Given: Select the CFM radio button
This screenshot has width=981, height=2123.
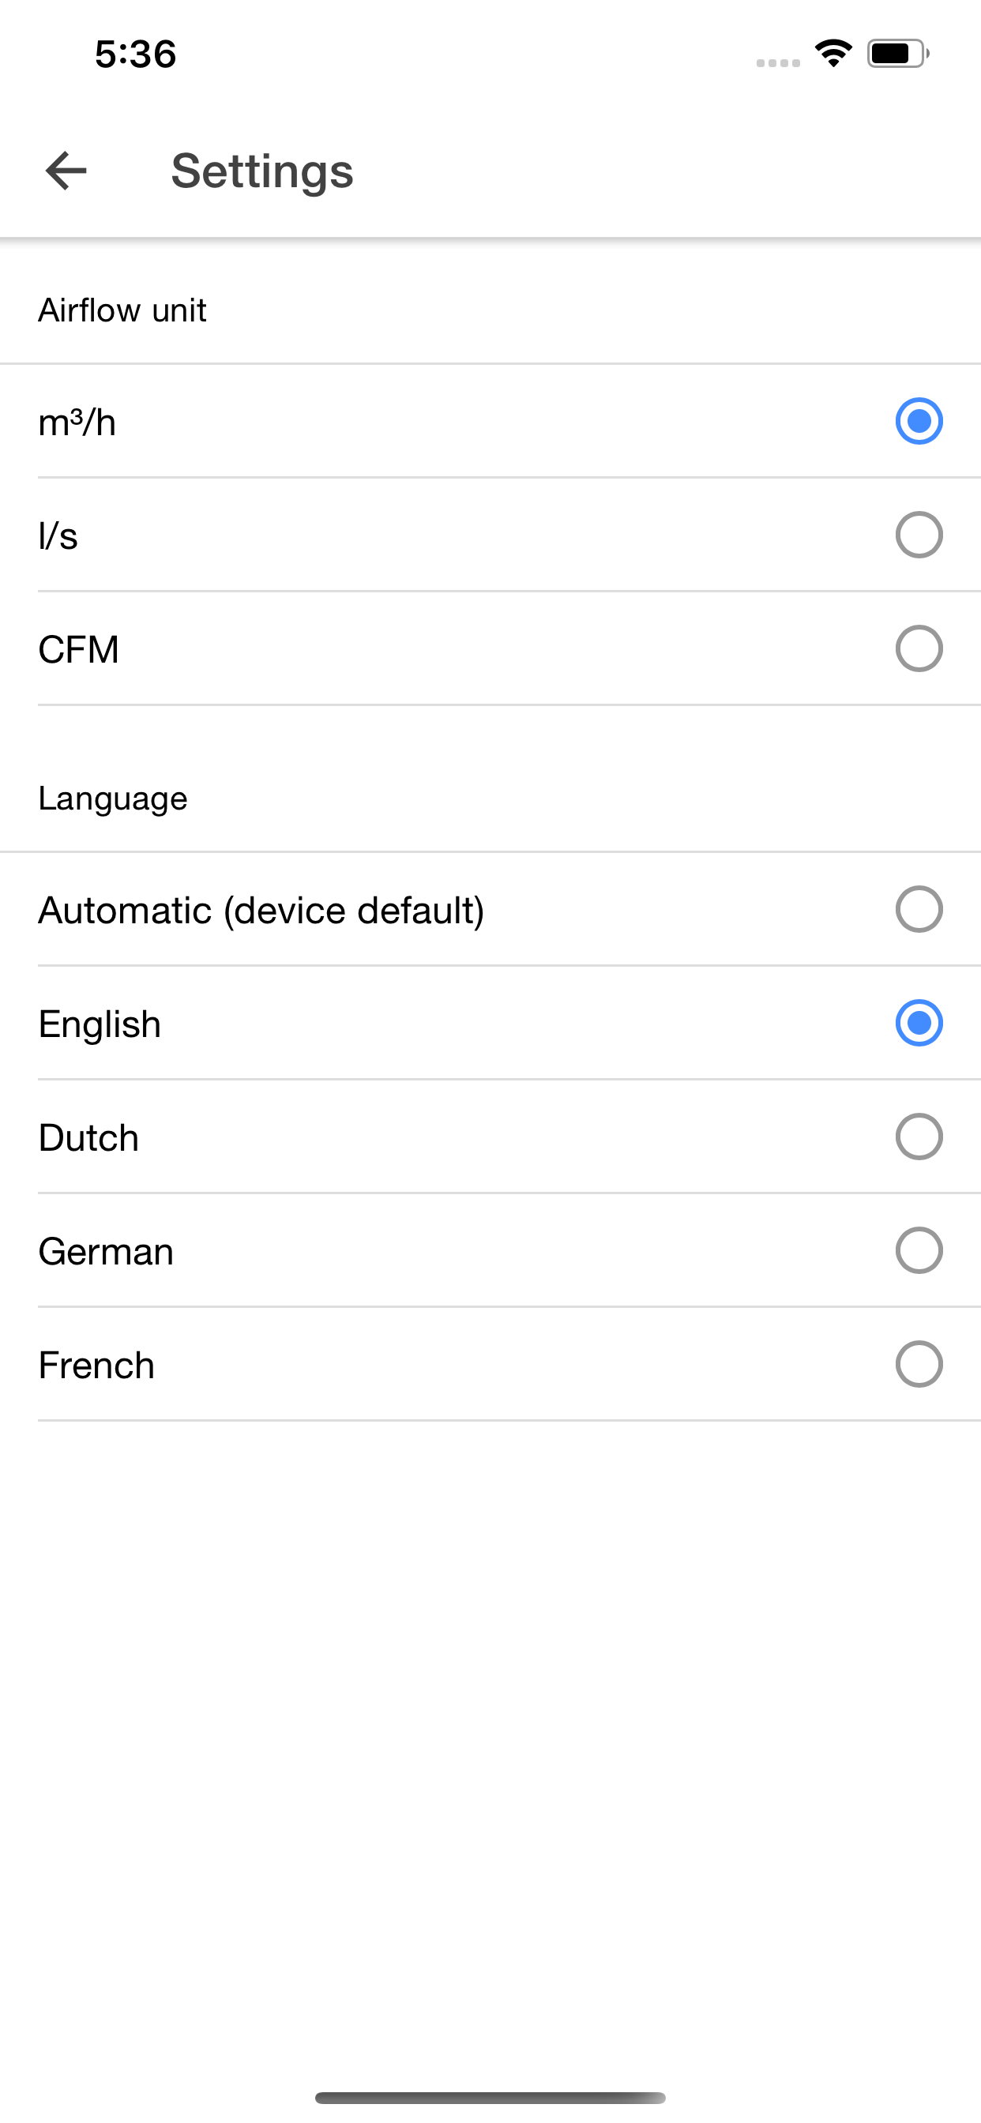Looking at the screenshot, I should 919,648.
